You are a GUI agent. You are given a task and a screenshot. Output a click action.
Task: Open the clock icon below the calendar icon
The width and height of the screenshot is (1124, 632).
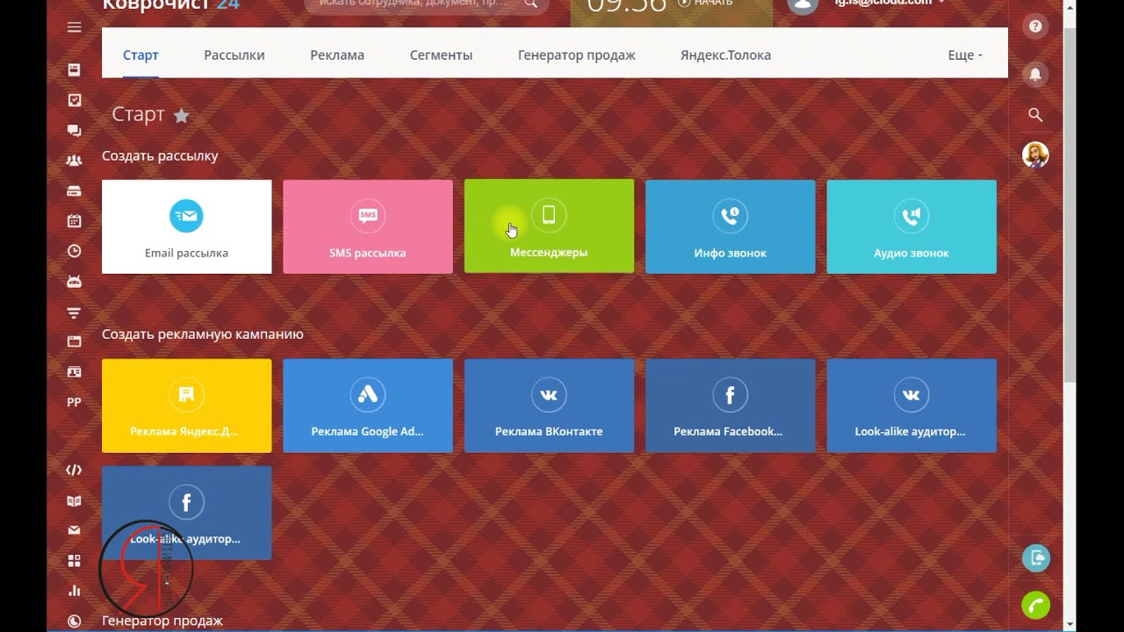coord(74,251)
